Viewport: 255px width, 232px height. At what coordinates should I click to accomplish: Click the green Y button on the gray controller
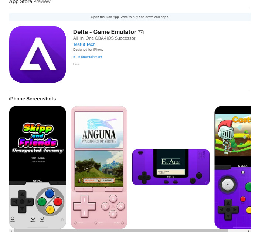[42, 202]
